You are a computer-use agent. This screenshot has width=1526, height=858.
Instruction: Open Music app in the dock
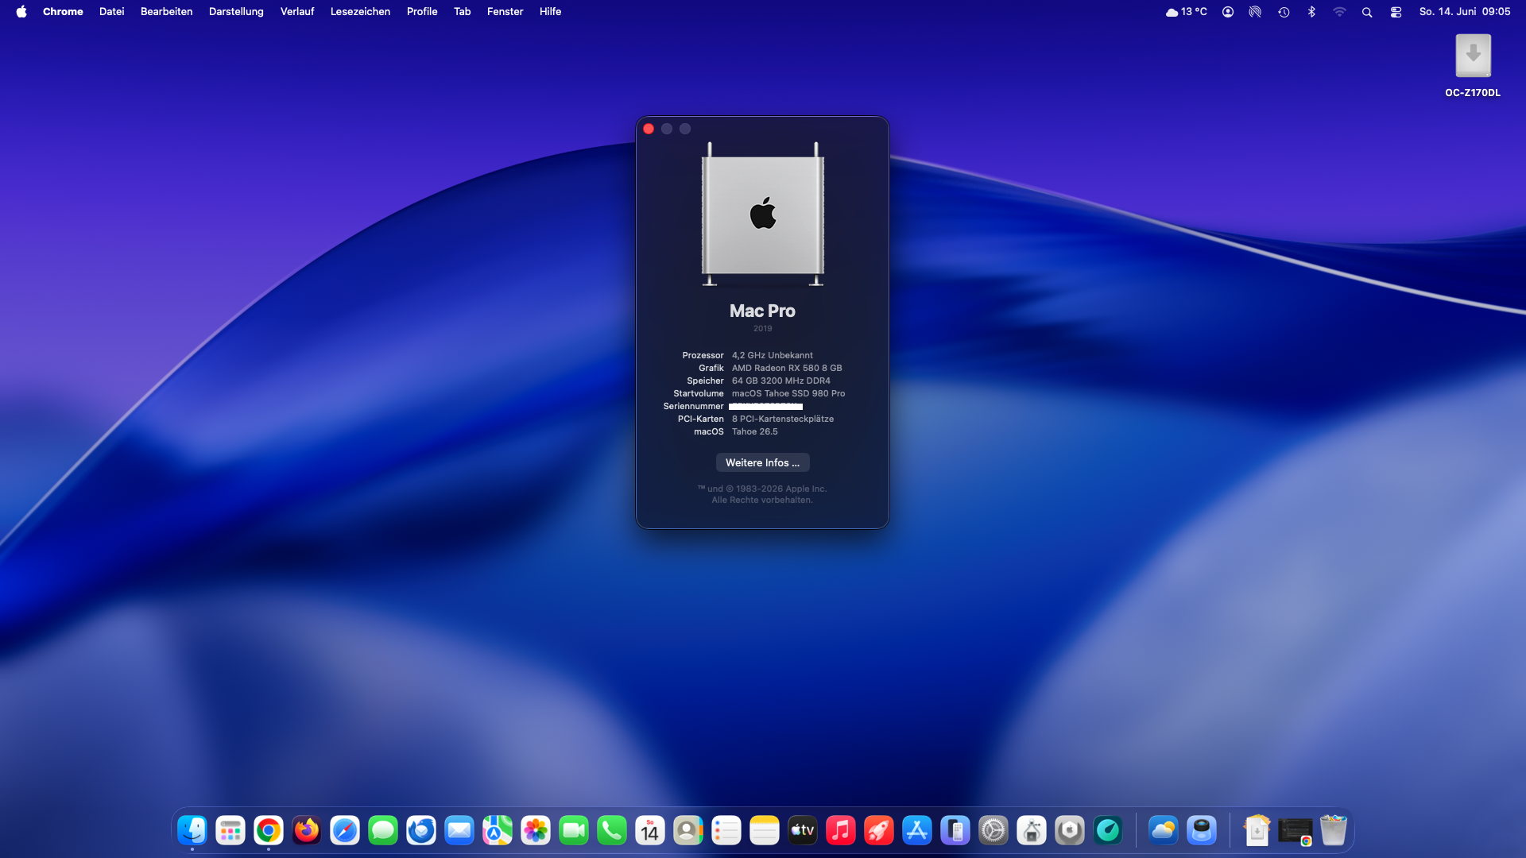click(x=841, y=831)
